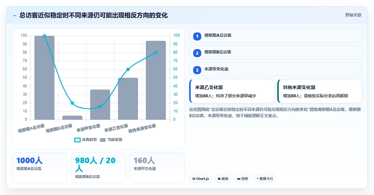Toggle the 改善趋势 legend entry
This screenshot has height=195, width=374.
coord(86,140)
